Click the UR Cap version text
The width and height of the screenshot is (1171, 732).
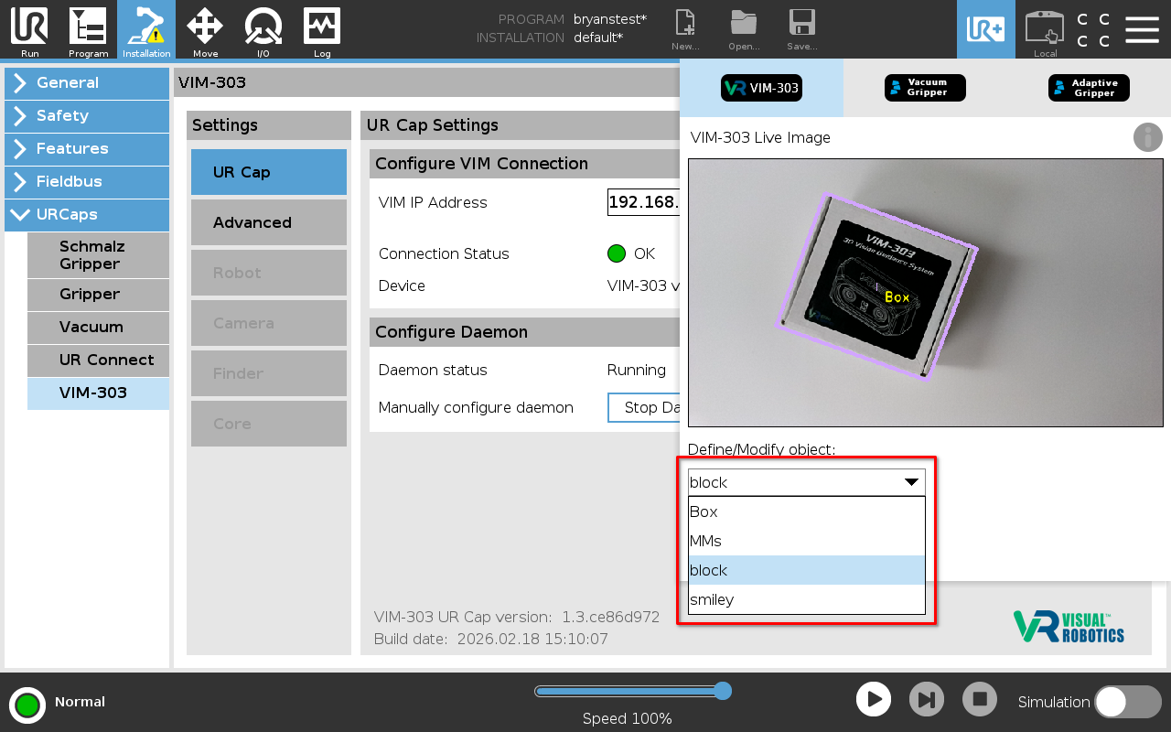(517, 617)
